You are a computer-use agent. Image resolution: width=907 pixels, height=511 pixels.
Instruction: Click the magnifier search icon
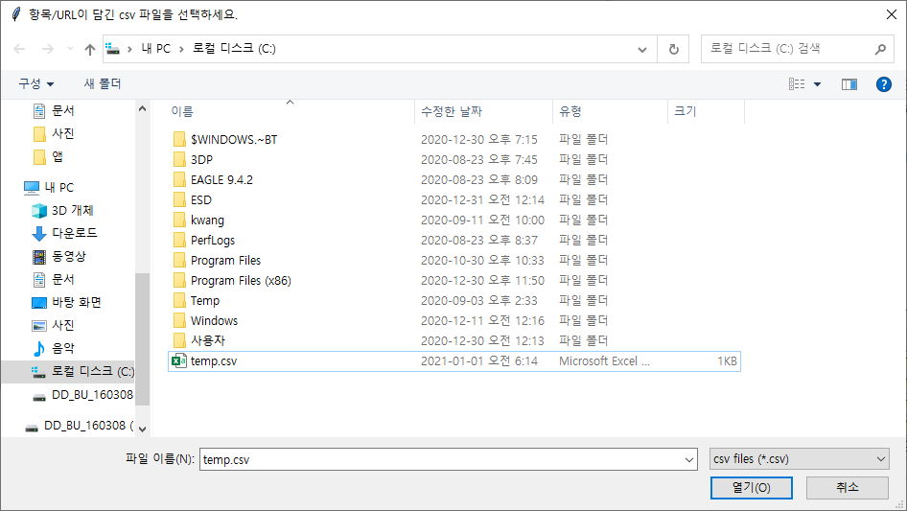point(880,49)
